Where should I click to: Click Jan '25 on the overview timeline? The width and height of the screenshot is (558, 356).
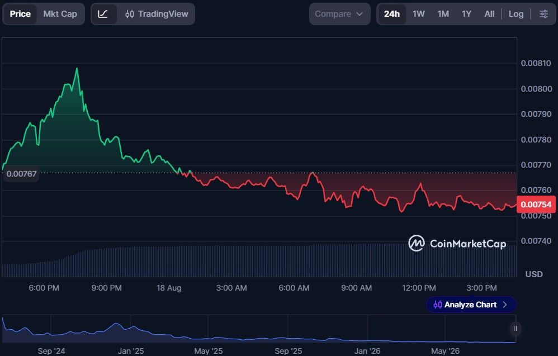(131, 351)
